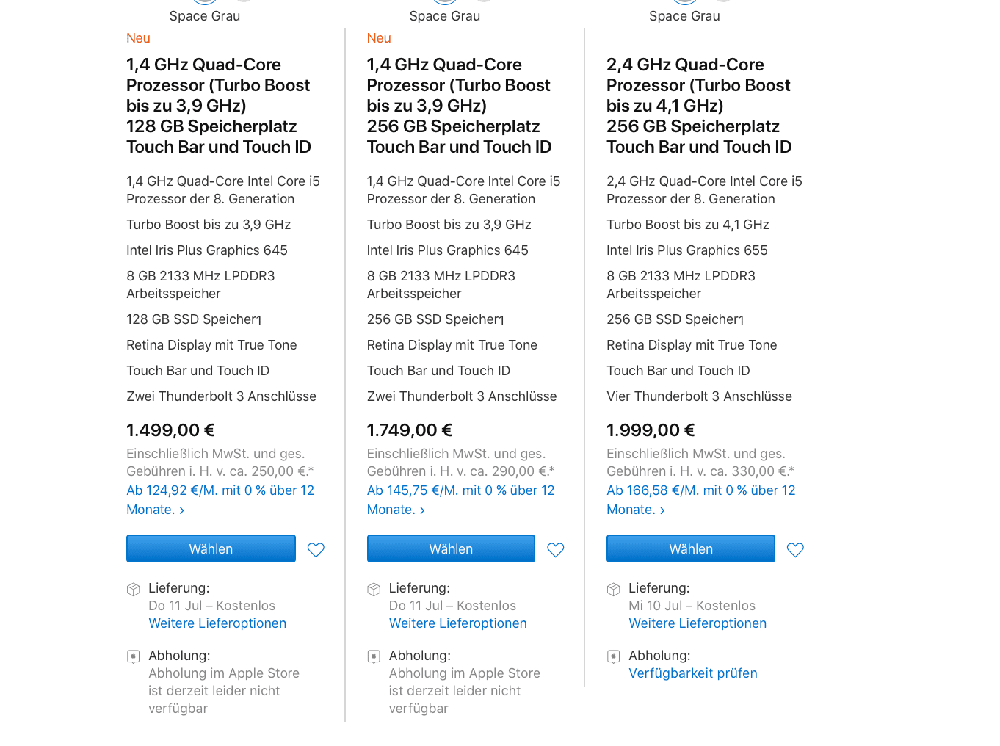Save the 2,4 GHz model with the heart icon
Image resolution: width=1000 pixels, height=746 pixels.
point(795,550)
